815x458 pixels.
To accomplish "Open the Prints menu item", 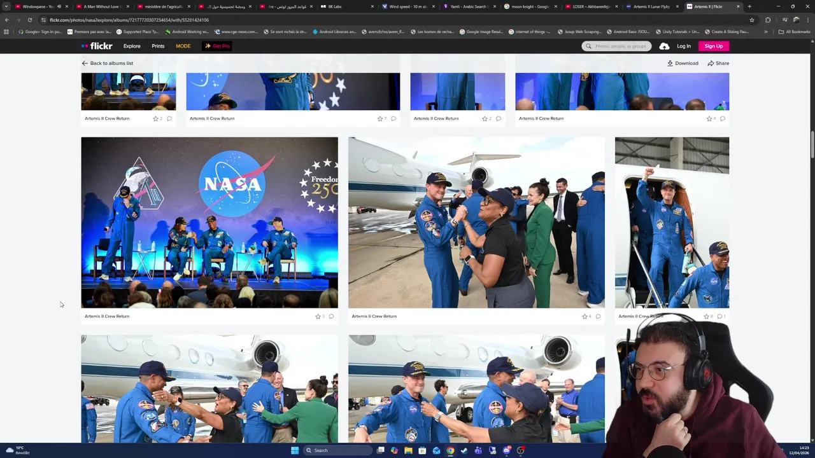I will tap(158, 46).
